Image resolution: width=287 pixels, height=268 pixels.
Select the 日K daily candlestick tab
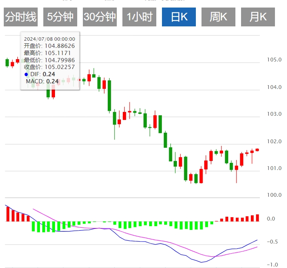pos(179,17)
